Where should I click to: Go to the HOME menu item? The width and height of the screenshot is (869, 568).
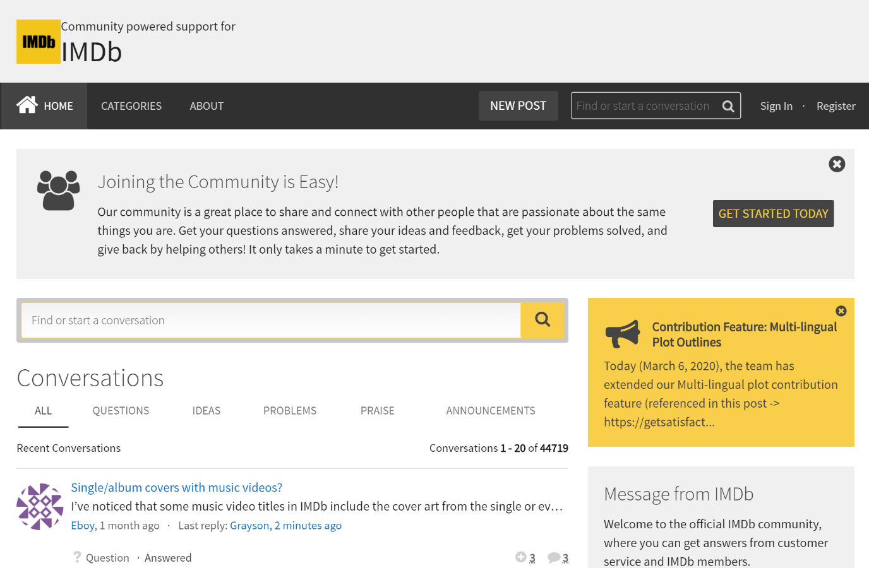[x=44, y=106]
